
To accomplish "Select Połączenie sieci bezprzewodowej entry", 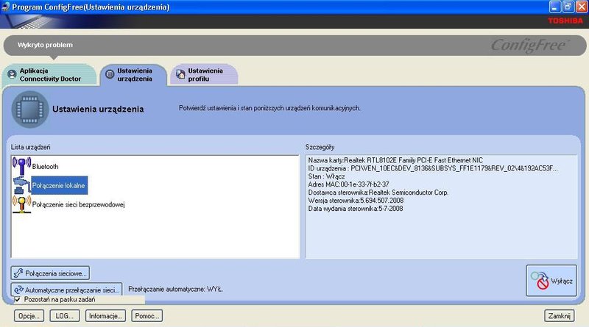I will pyautogui.click(x=79, y=205).
